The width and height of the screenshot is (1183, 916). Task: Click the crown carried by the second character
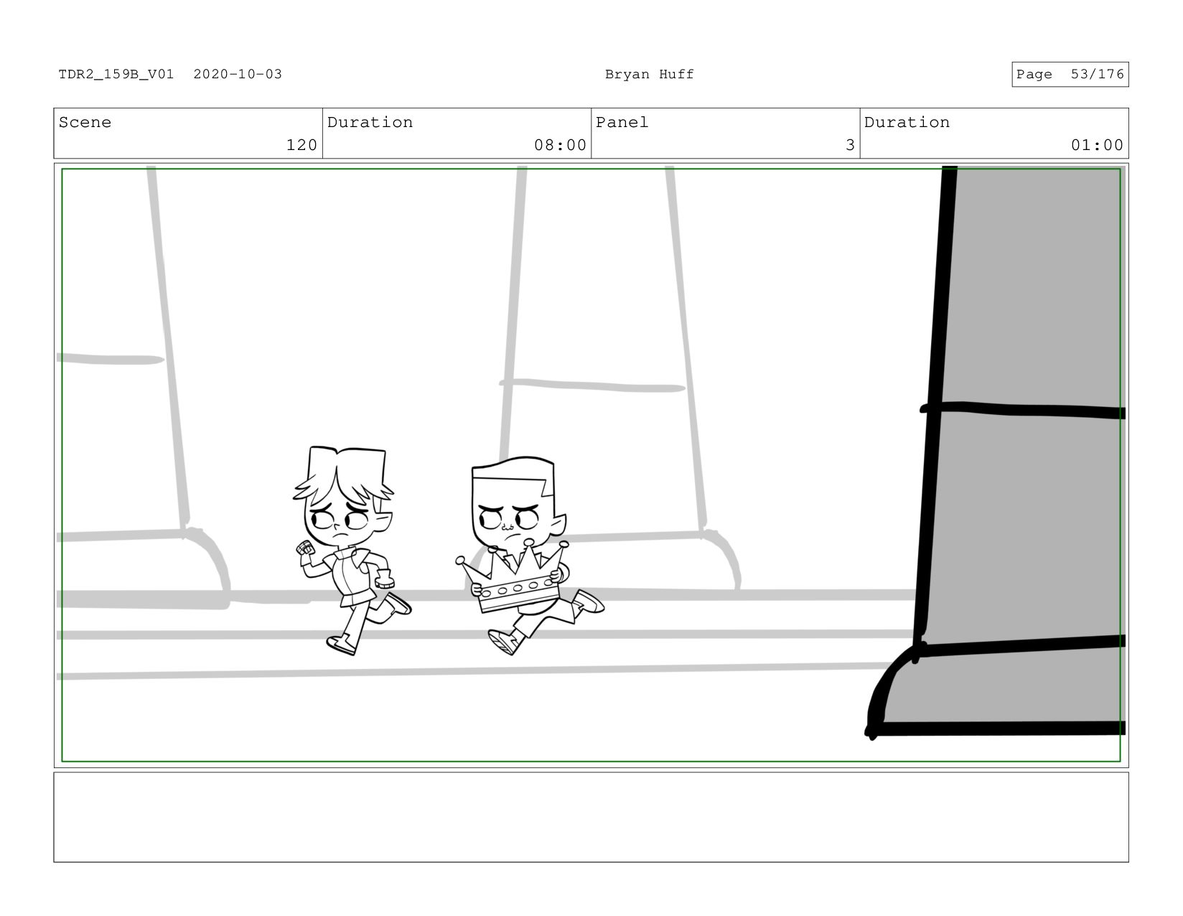coord(515,578)
